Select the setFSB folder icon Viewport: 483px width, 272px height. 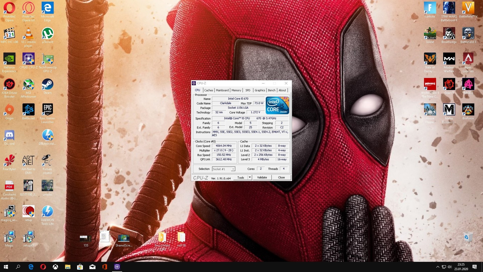181,239
